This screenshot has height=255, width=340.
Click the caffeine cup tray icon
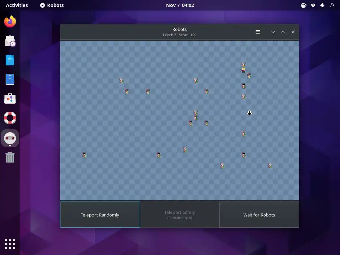coord(303,5)
